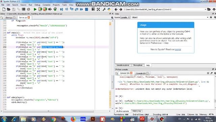Open a file using the folder icon
The width and height of the screenshot is (216, 122).
pos(8,9)
